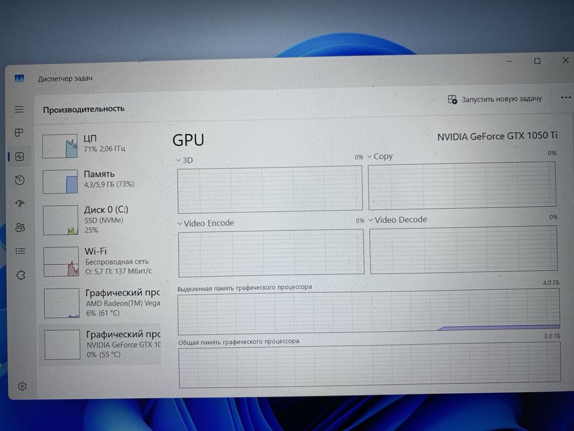This screenshot has width=574, height=431.
Task: Open the three-dot more options menu
Action: pos(565,97)
